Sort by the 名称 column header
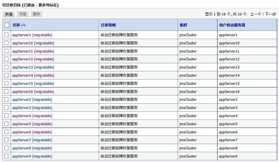Viewport: 279px width, 162px height. click(16, 25)
